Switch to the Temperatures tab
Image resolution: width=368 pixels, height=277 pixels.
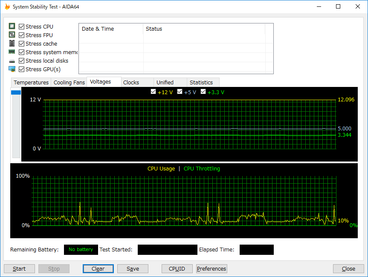tap(31, 82)
